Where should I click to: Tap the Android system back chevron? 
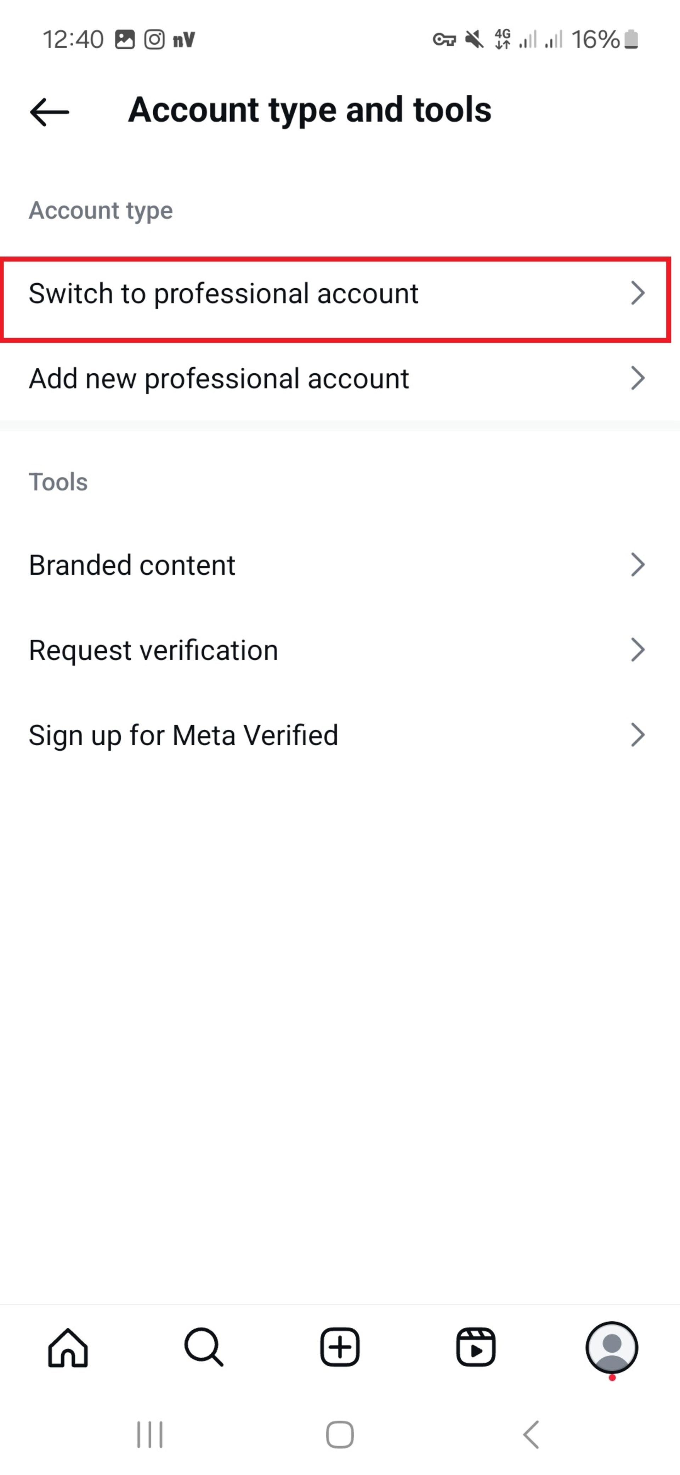531,1434
